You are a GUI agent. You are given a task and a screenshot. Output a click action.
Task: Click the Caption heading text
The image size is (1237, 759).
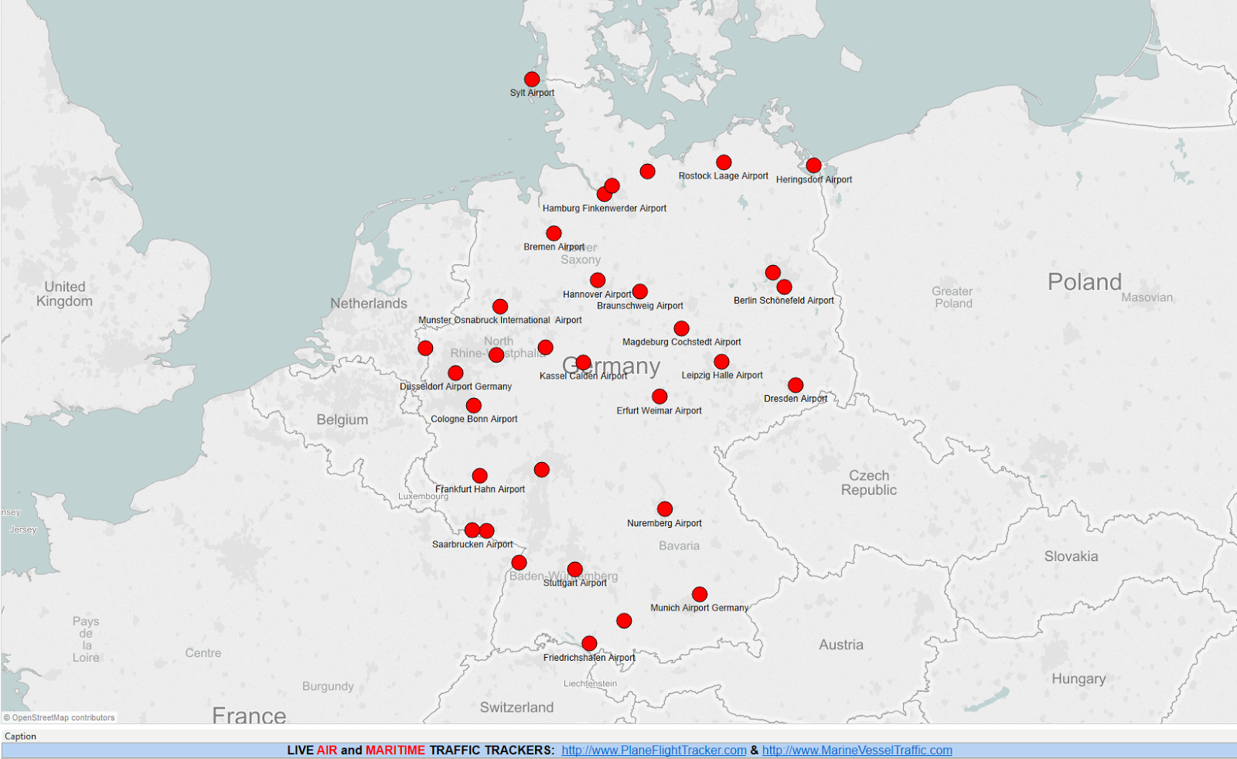coord(21,736)
